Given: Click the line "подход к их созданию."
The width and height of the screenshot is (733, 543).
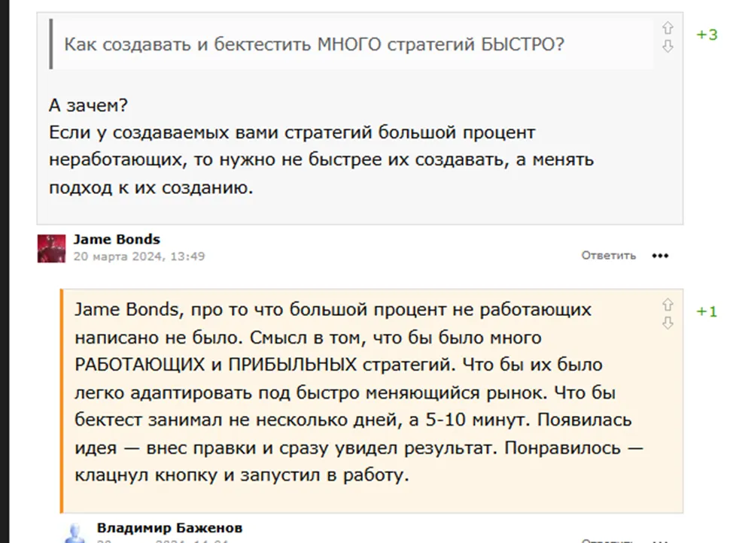Looking at the screenshot, I should (151, 187).
